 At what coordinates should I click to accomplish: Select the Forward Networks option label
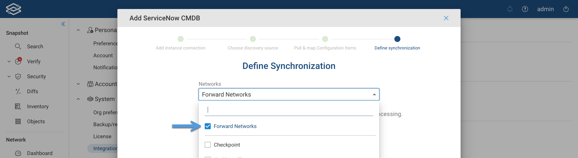click(x=235, y=126)
